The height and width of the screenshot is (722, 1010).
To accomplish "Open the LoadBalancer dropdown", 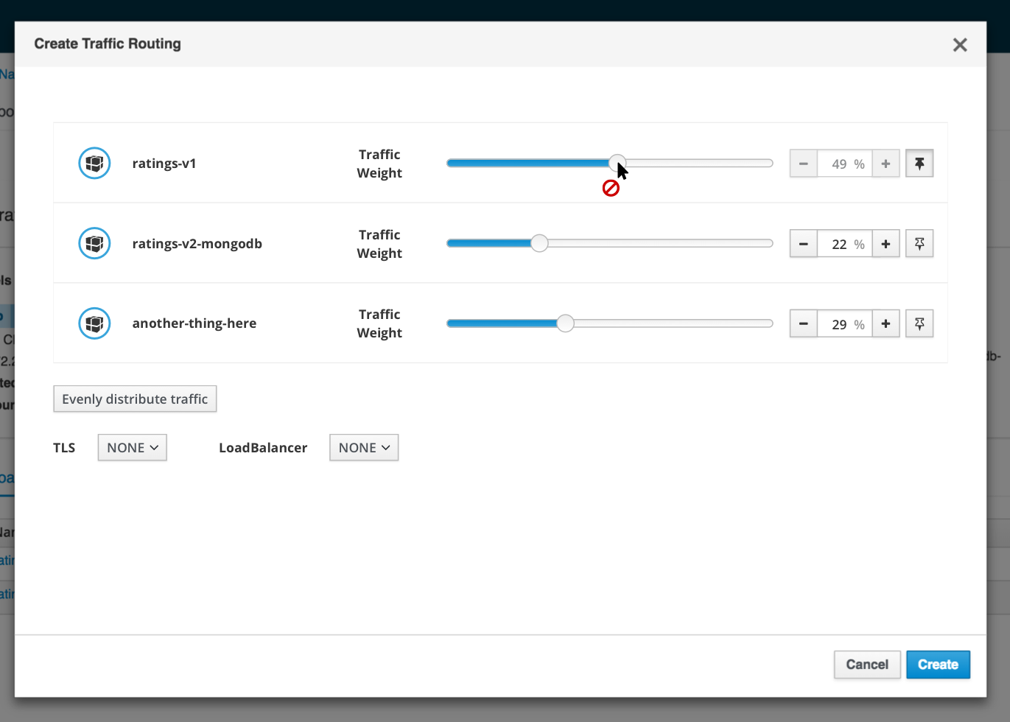I will coord(364,447).
